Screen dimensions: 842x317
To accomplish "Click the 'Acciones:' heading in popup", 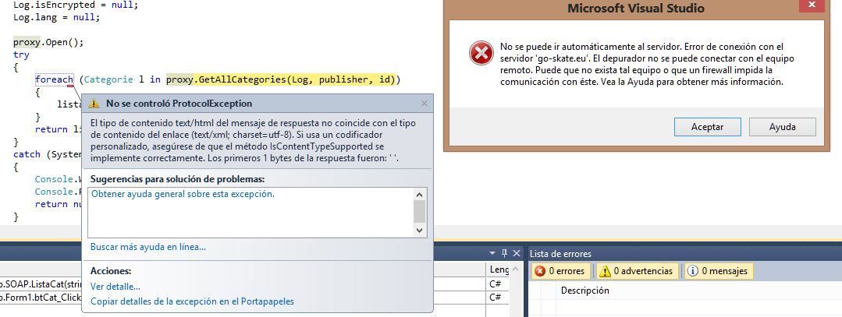I will (111, 271).
